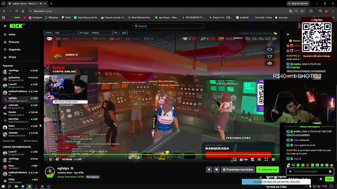Open the tab search dropdown arrow
Viewport: 337px width, 189px height.
(x=3, y=3)
